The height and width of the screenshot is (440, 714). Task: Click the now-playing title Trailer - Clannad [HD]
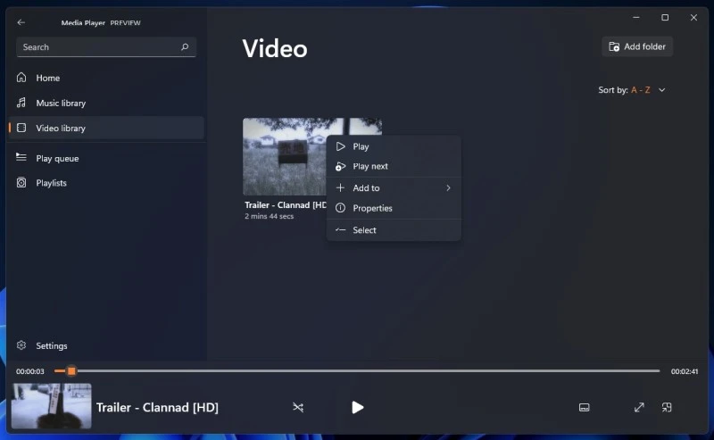pos(157,407)
